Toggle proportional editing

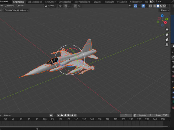[75, 6]
